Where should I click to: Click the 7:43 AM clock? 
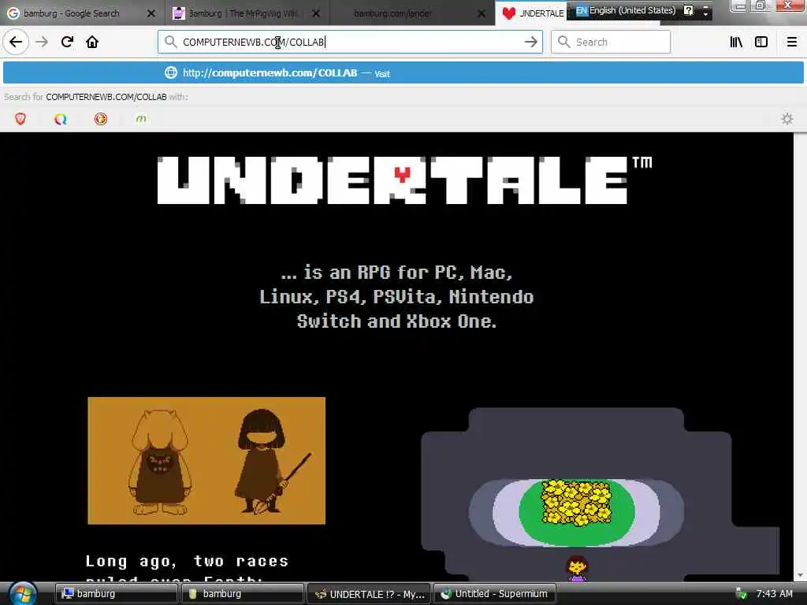(x=774, y=594)
